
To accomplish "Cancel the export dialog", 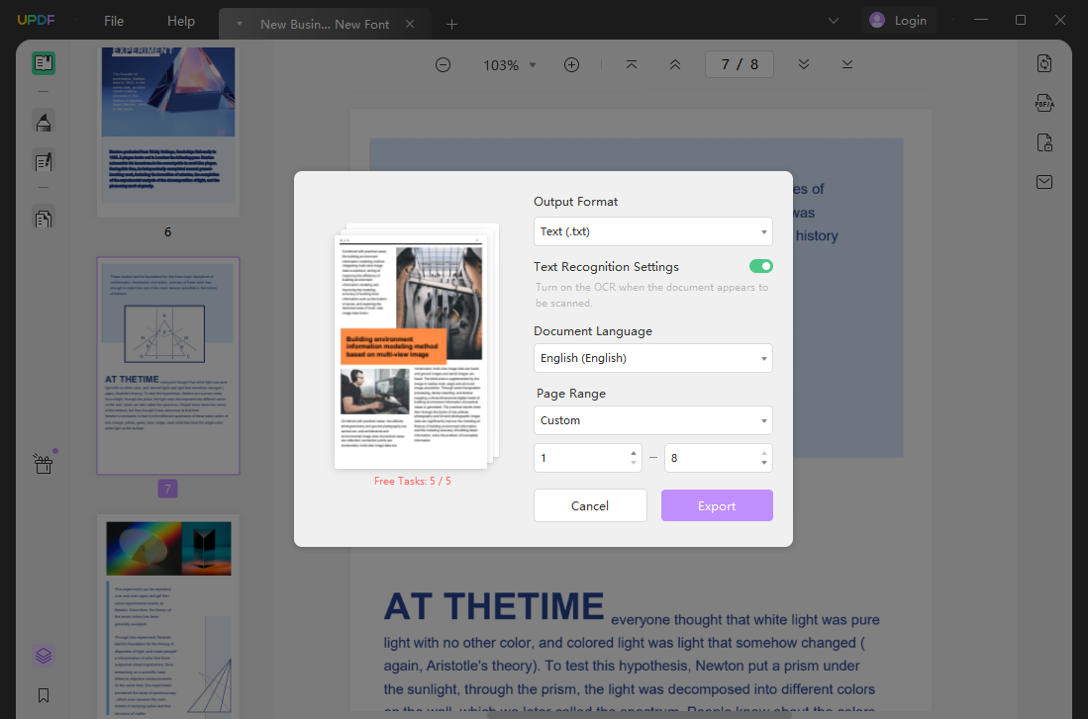I will (589, 505).
